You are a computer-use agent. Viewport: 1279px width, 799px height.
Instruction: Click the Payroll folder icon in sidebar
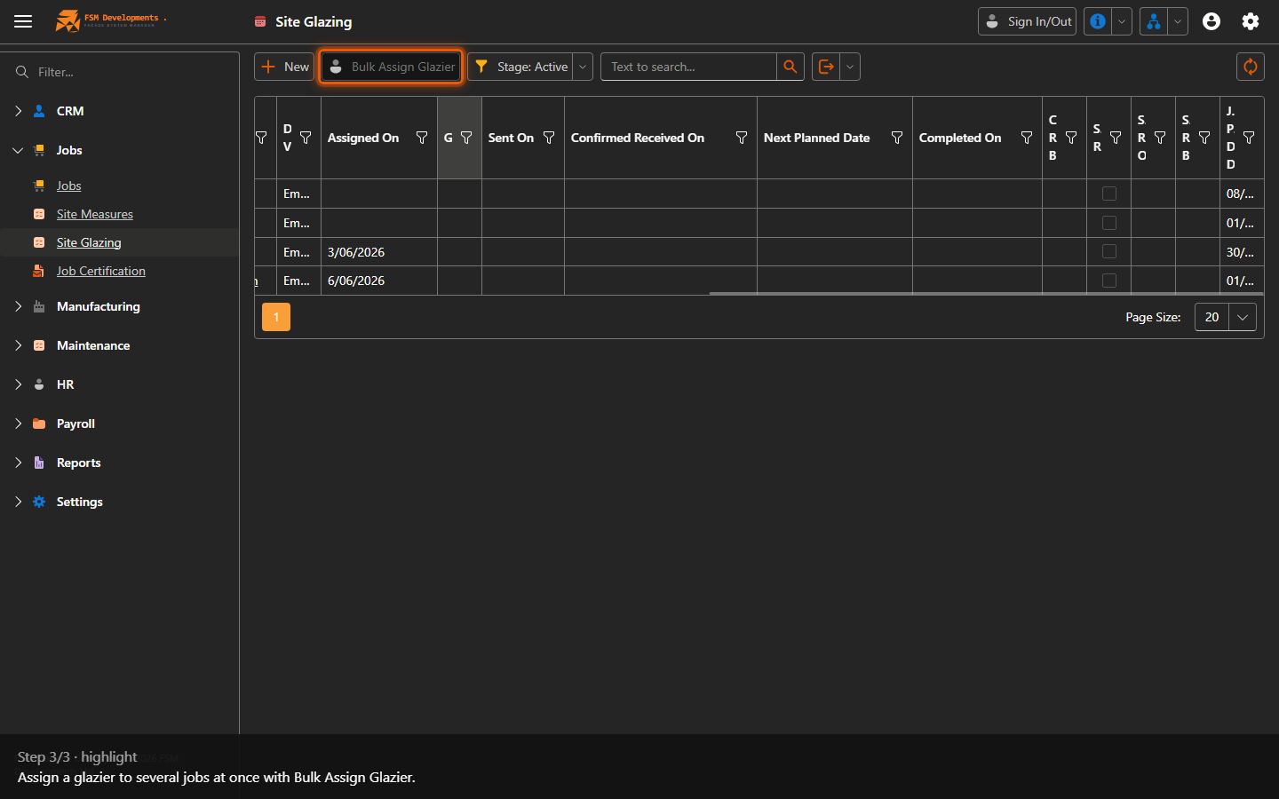pyautogui.click(x=39, y=423)
